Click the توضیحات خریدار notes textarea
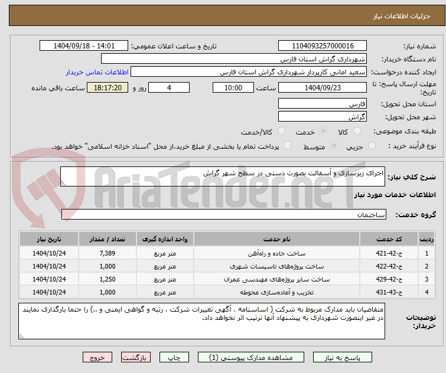Viewport: 446px width, 373px height. click(x=201, y=321)
